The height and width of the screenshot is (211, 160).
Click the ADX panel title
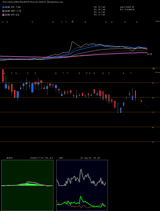(x=61, y=158)
